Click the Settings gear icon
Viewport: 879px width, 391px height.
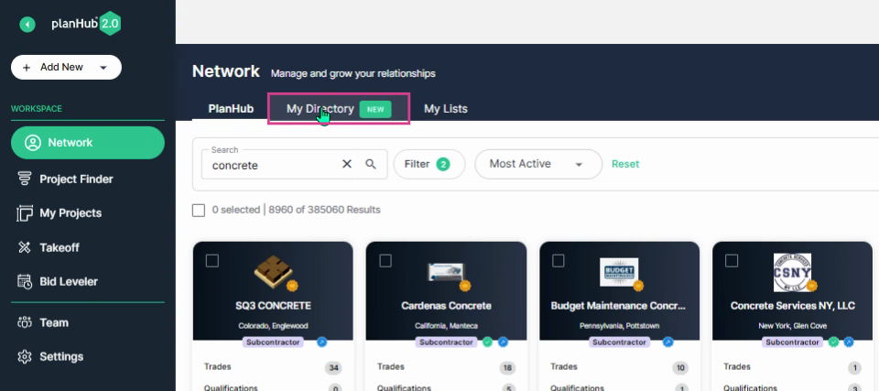coord(25,357)
